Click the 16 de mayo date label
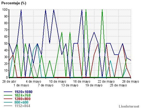Viewport: 141px width, 109px height. (x=82, y=82)
